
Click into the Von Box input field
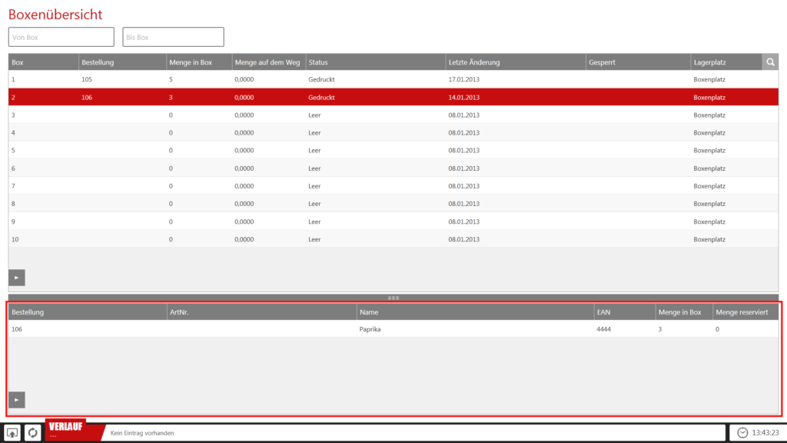61,37
